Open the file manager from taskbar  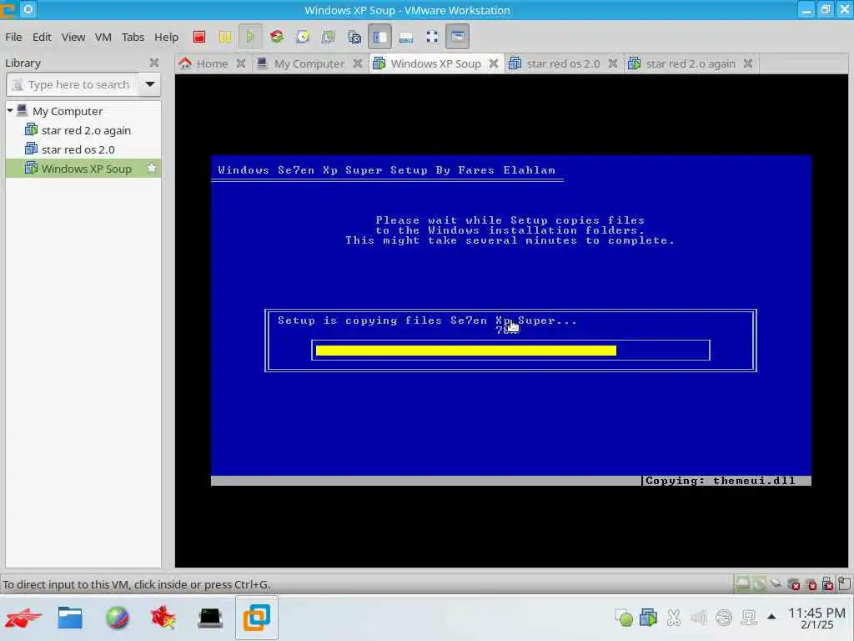(70, 618)
